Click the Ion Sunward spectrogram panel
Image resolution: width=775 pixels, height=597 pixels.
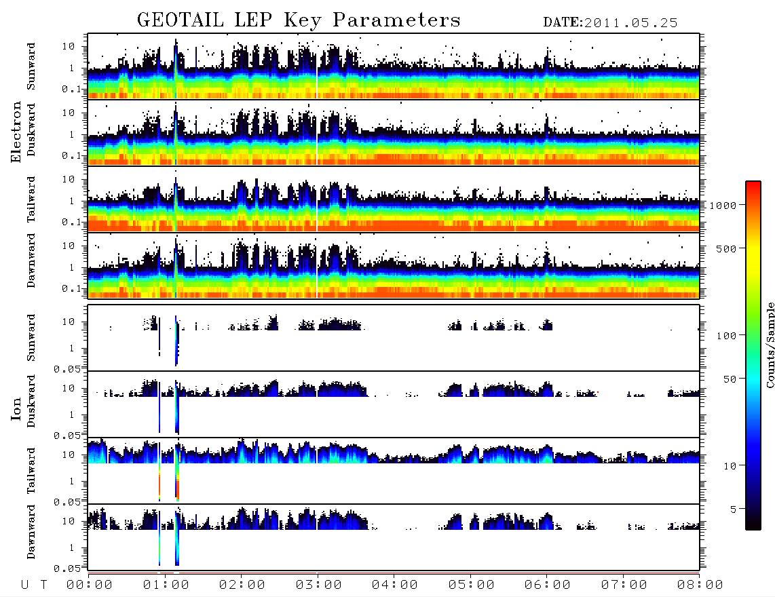[394, 338]
